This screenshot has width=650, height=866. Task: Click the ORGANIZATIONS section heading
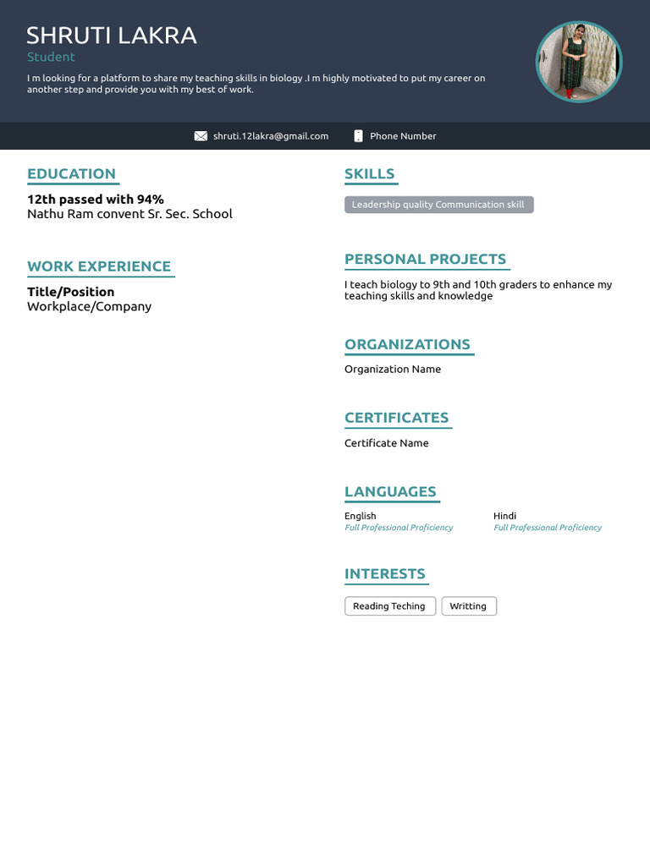pyautogui.click(x=407, y=344)
